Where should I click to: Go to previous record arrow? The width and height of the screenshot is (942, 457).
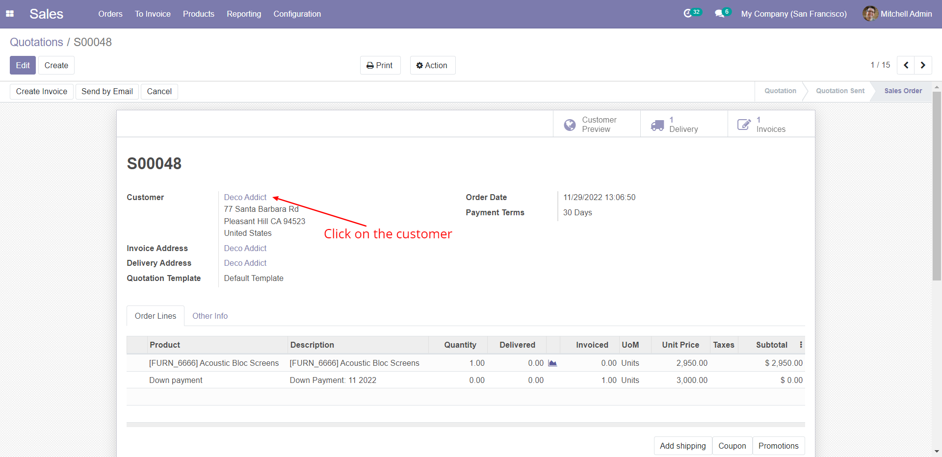(x=906, y=65)
